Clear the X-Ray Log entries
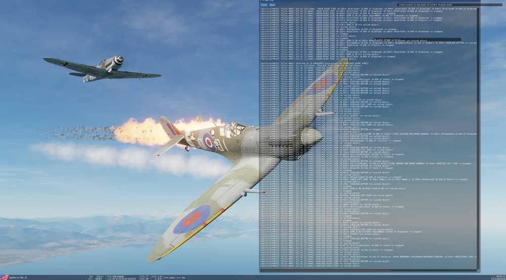This screenshot has height=280, width=506. [264, 5]
